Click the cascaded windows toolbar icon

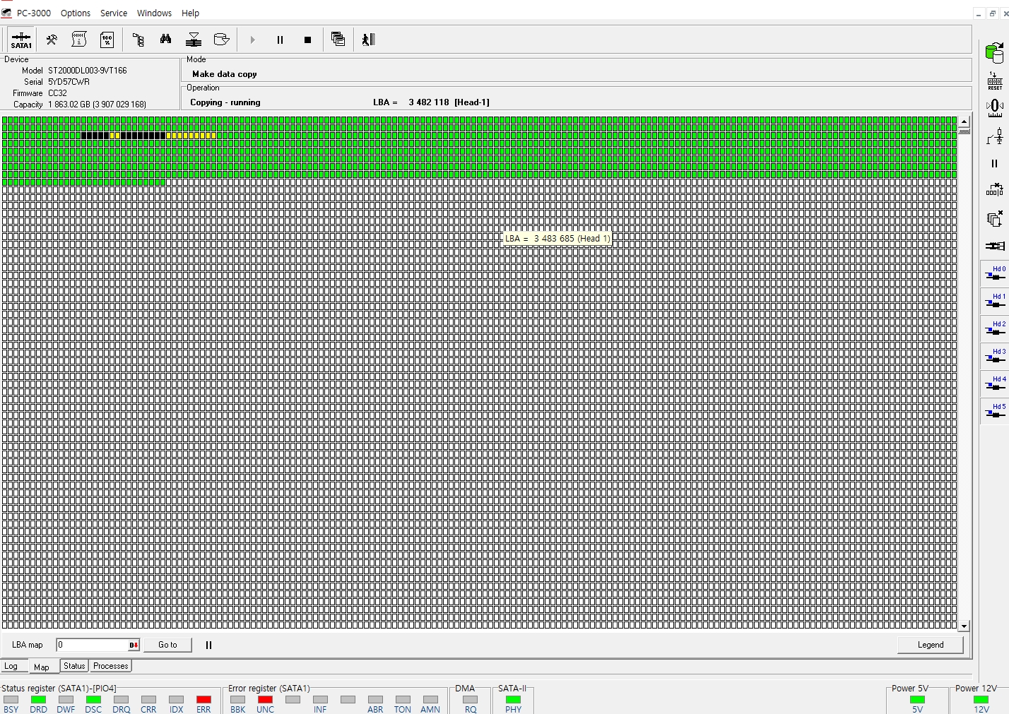point(338,40)
